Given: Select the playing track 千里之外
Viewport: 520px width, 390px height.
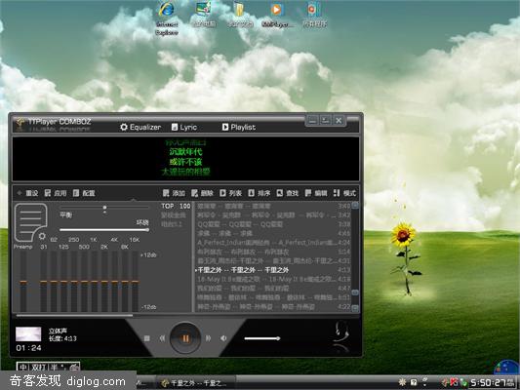Looking at the screenshot, I should click(x=272, y=270).
